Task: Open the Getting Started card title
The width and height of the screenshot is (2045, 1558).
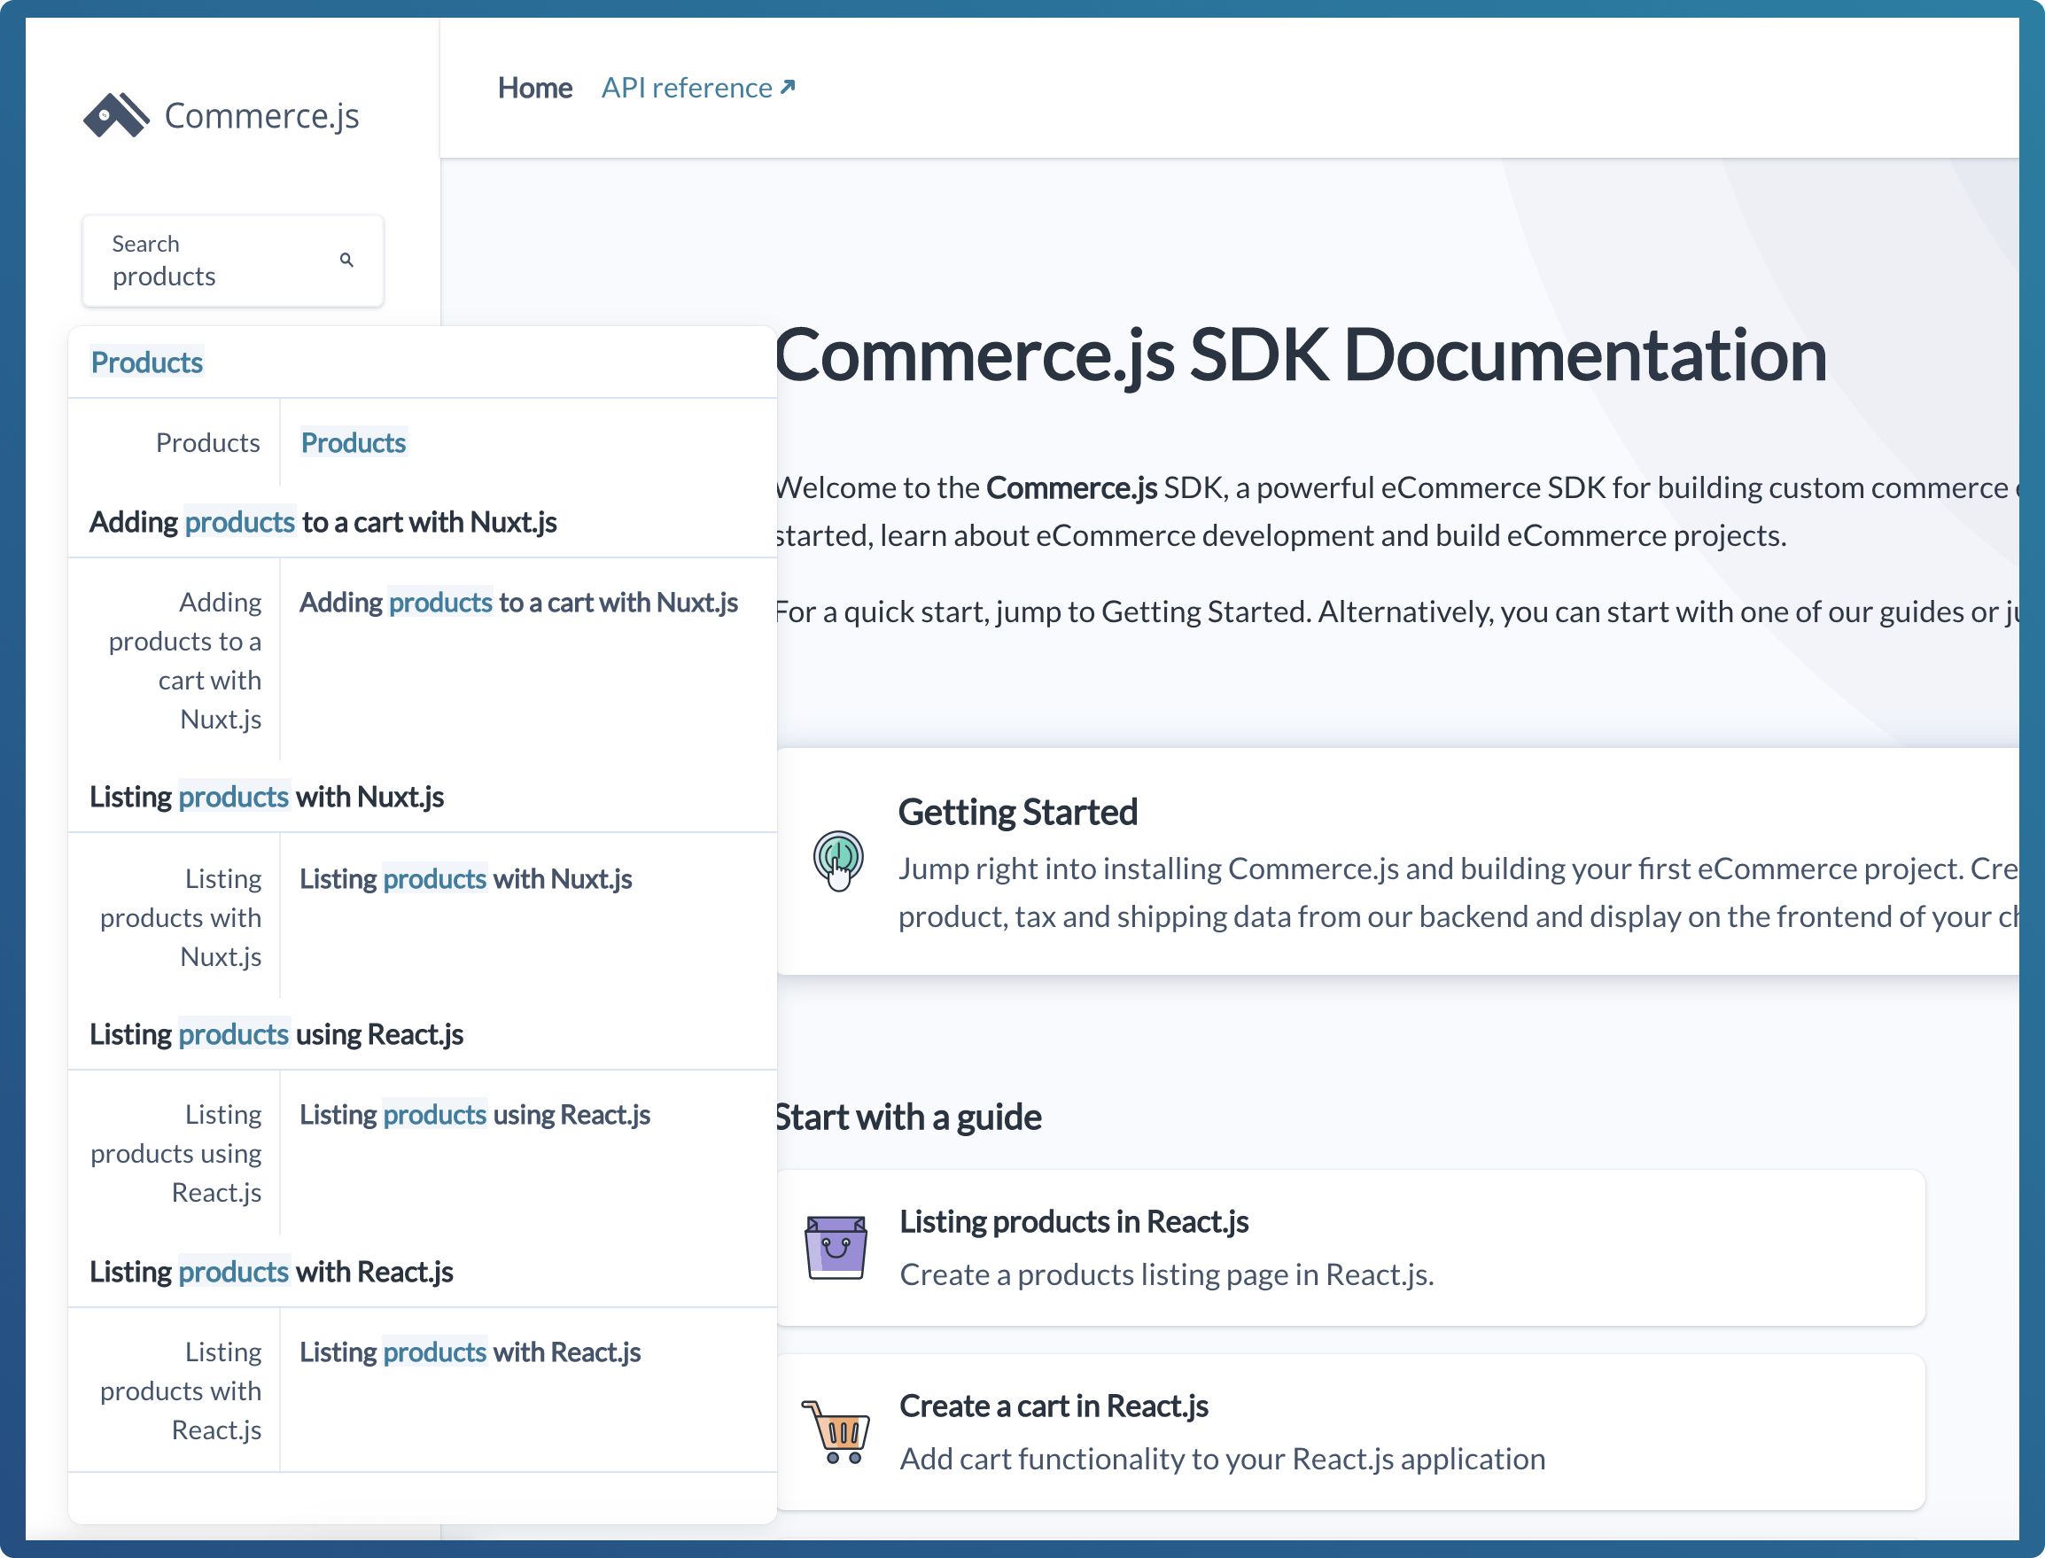Action: tap(1017, 813)
